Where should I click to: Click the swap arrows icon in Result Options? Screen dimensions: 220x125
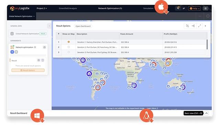tap(187, 26)
